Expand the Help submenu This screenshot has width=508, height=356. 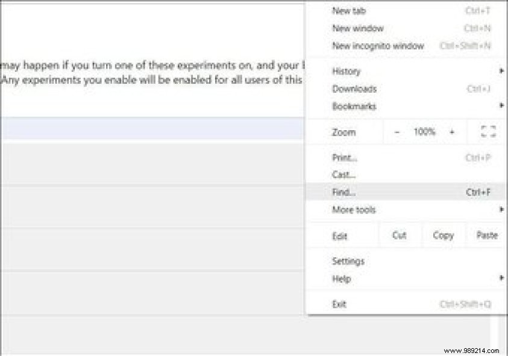342,278
